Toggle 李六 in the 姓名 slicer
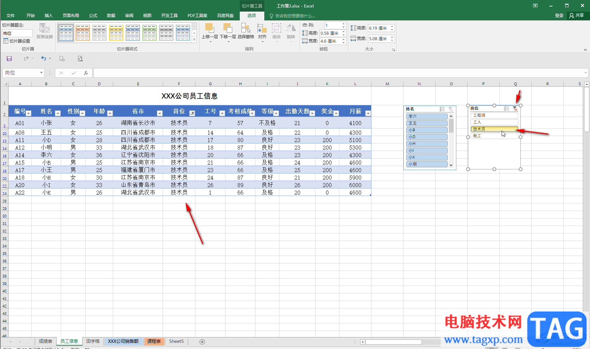This screenshot has height=349, width=590. click(427, 117)
